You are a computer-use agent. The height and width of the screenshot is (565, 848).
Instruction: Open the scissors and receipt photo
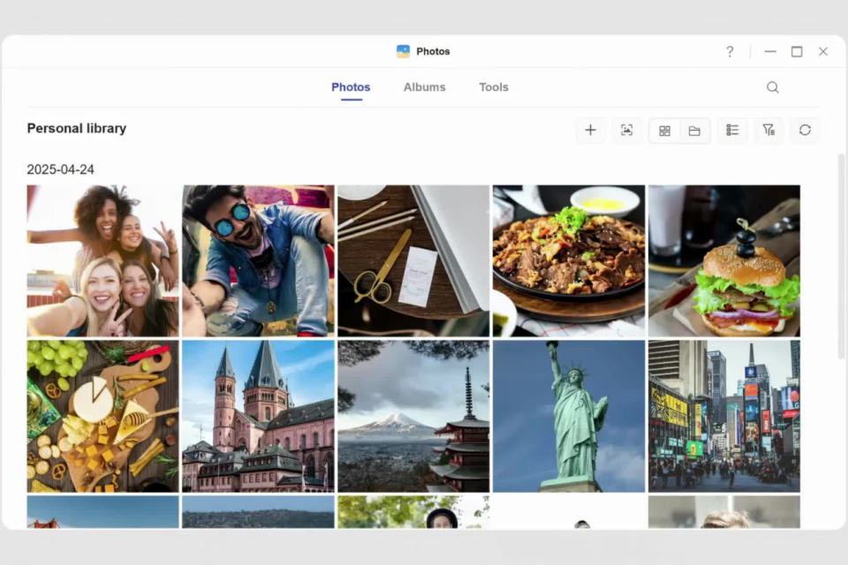pos(413,260)
